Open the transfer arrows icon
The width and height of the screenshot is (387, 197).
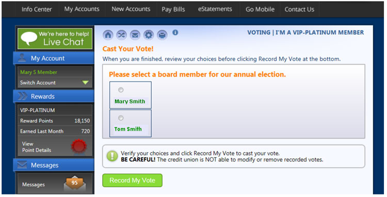pos(121,35)
